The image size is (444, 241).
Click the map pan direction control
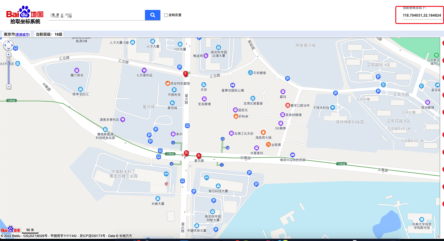click(x=9, y=45)
